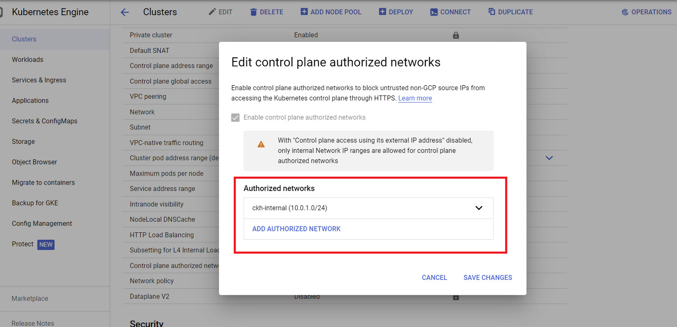Screen dimensions: 677x327
Task: Open Applications in the sidebar
Action: tap(55, 101)
